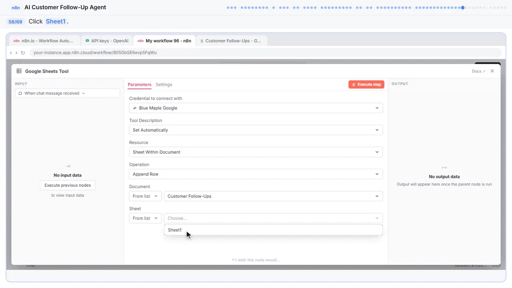This screenshot has width=512, height=288.
Task: Click the Sheet1 highlighted instruction label
Action: pos(56,22)
